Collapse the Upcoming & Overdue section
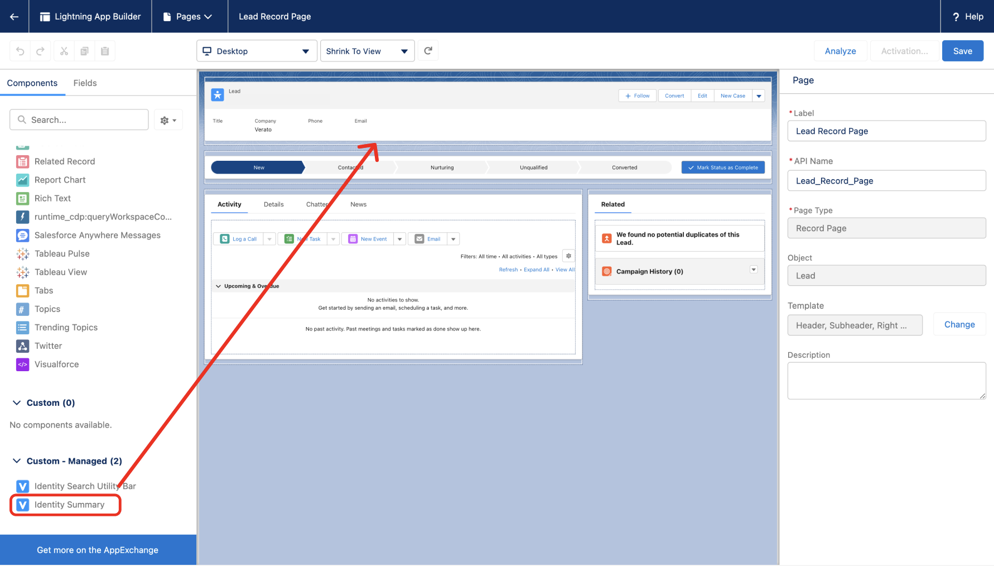 coord(219,286)
